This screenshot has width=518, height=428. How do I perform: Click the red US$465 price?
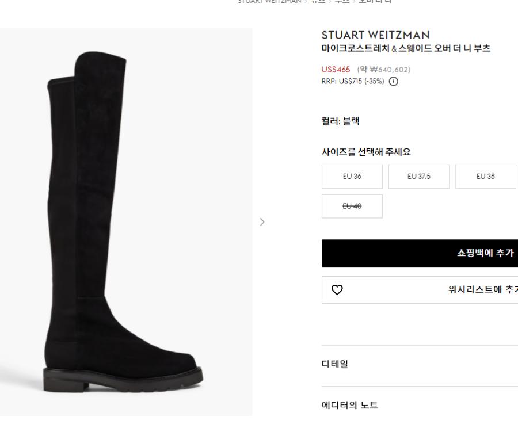click(x=336, y=70)
